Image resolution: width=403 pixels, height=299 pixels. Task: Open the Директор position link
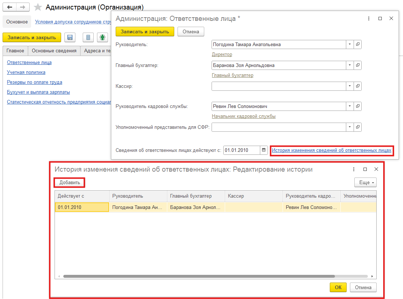click(x=222, y=55)
